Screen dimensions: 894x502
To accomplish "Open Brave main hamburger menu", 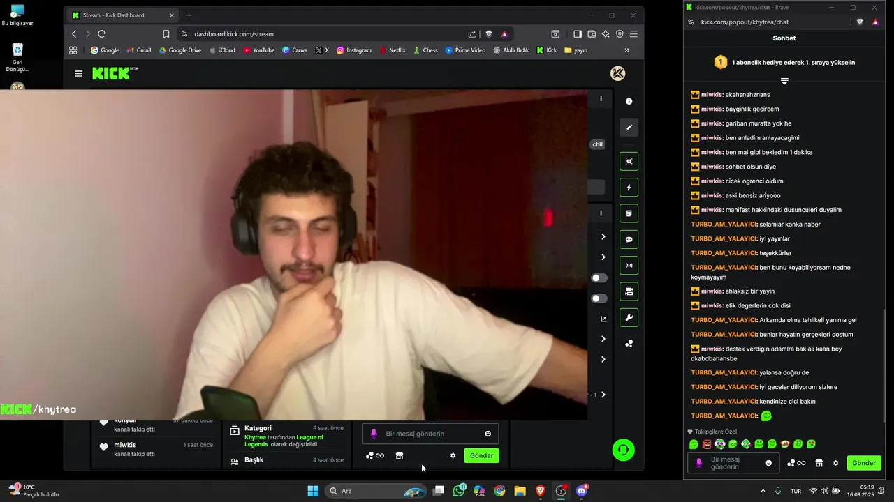I will 633,33.
